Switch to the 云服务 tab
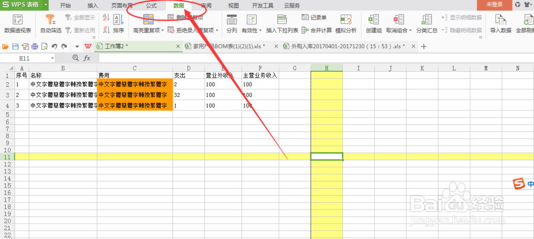Viewport: 534px width, 239px height. (292, 5)
